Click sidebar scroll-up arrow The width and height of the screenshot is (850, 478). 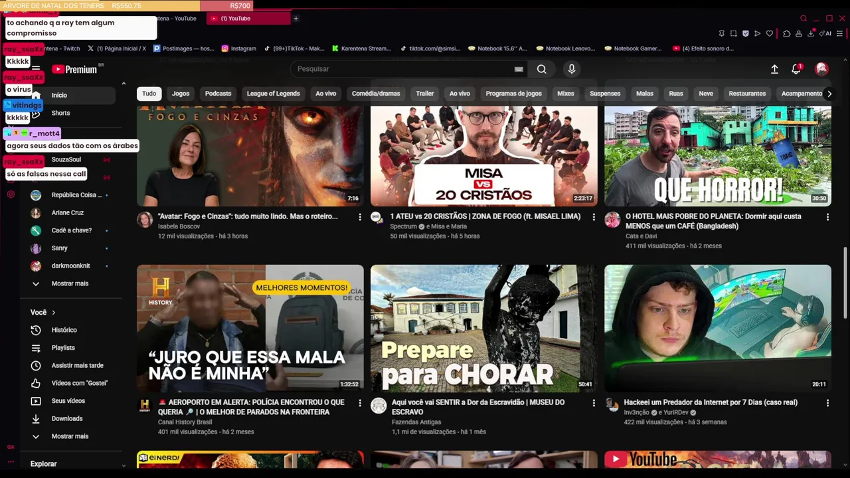click(x=124, y=84)
